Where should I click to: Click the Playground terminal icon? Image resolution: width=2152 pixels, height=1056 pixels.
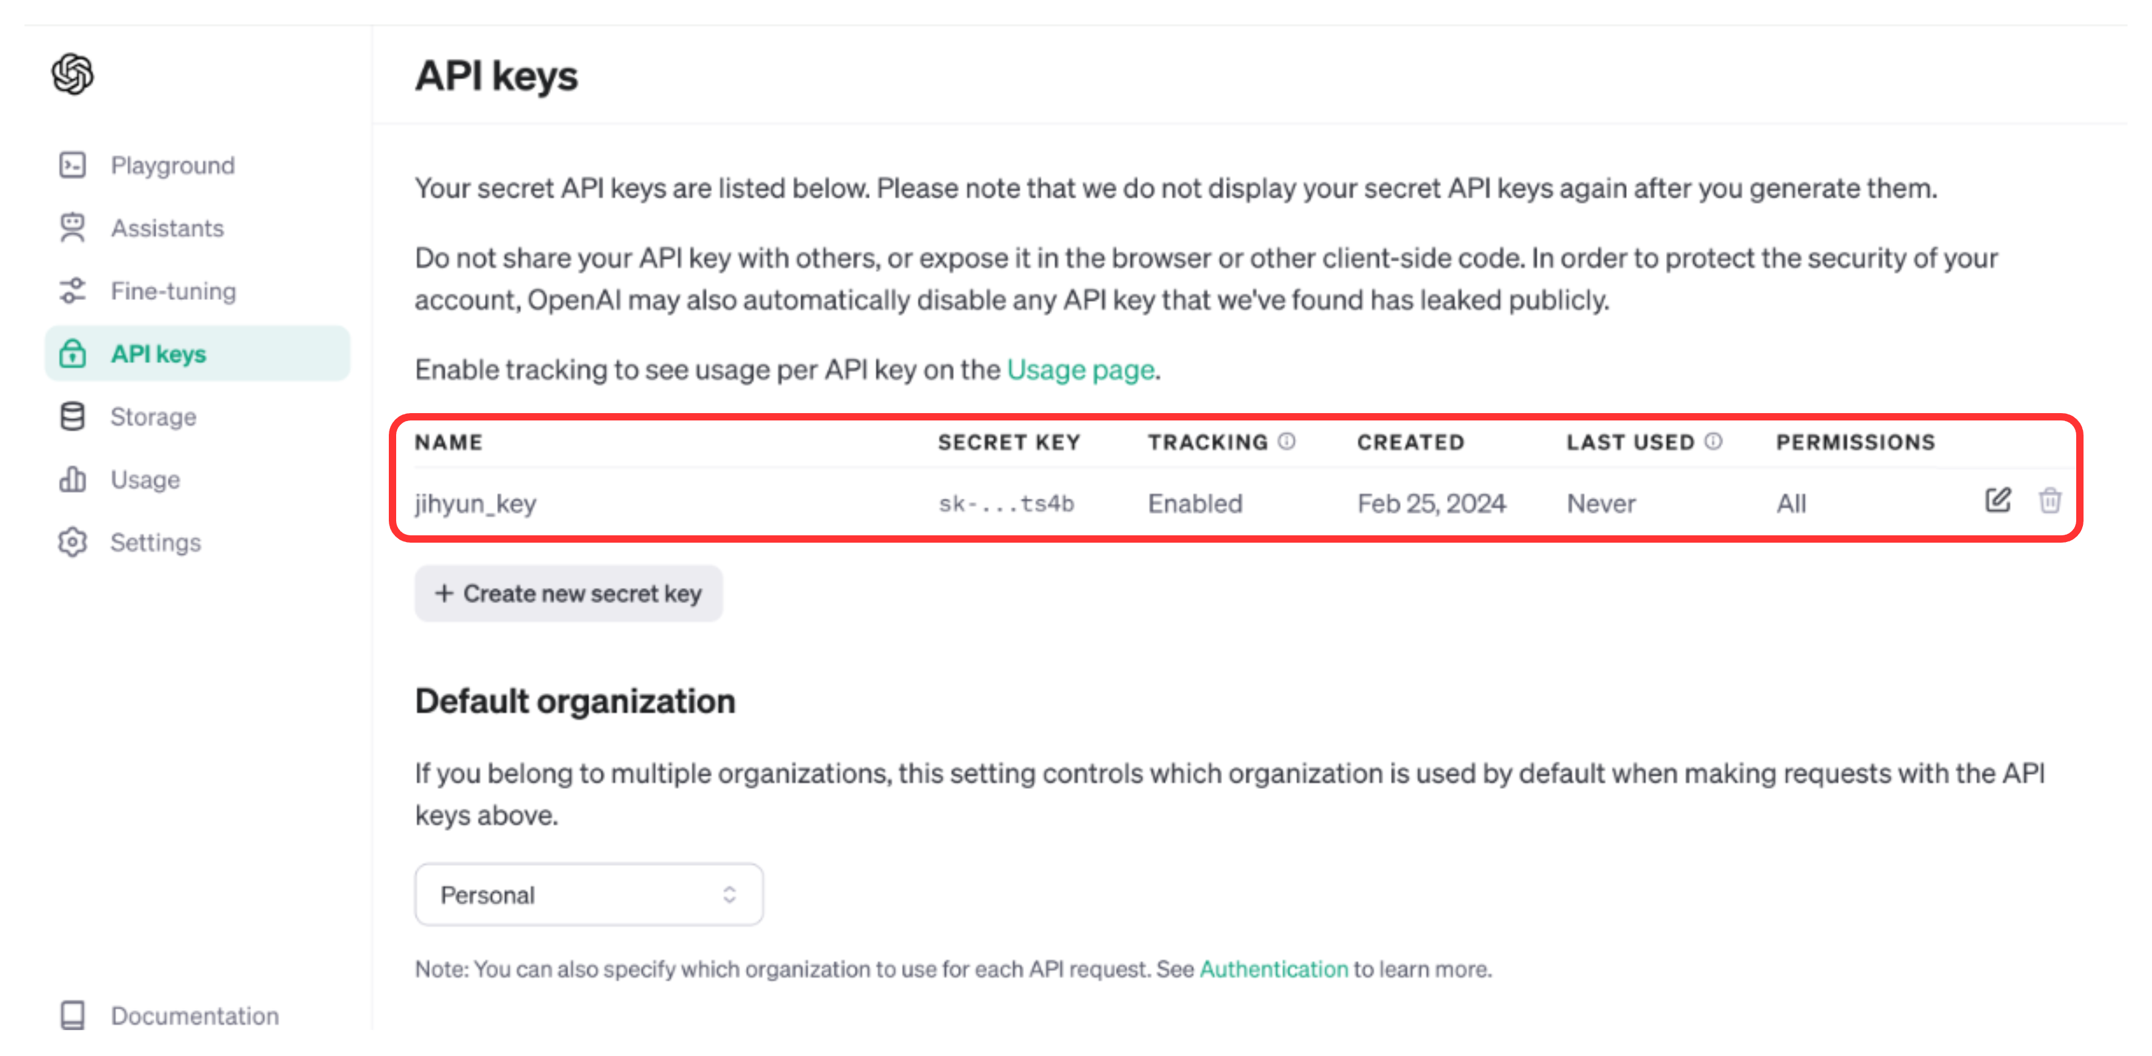pos(73,165)
